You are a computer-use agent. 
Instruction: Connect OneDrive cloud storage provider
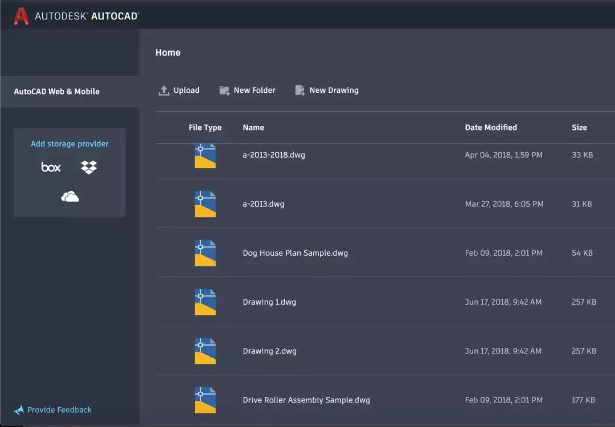point(70,196)
